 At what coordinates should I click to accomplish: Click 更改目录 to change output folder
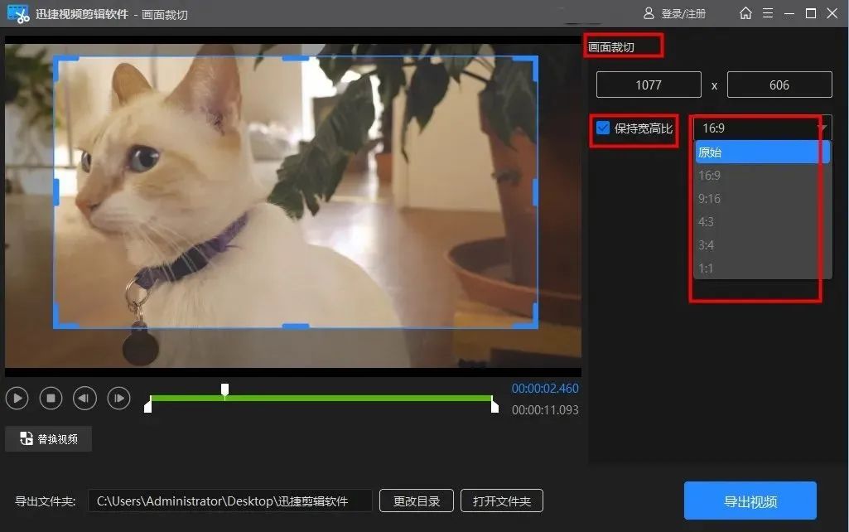coord(416,501)
